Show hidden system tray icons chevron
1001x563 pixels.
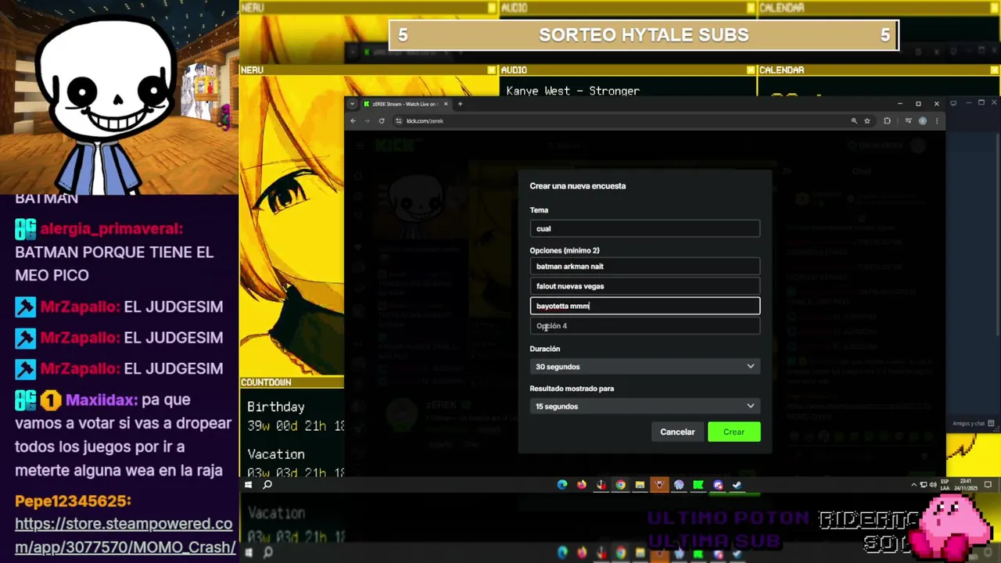pyautogui.click(x=914, y=485)
